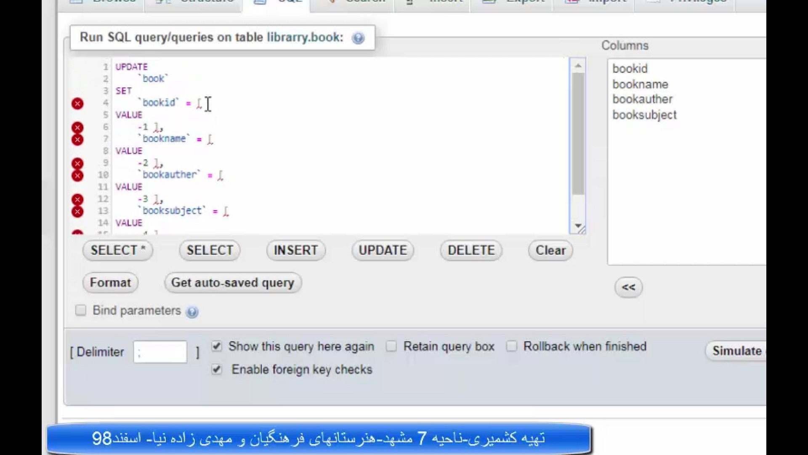Enable the Bind parameters checkbox
Viewport: 808px width, 455px height.
coord(81,310)
